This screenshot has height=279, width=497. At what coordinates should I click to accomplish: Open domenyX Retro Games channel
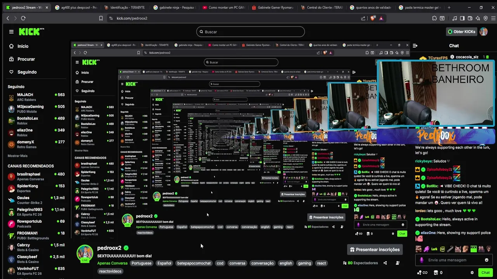(x=36, y=144)
